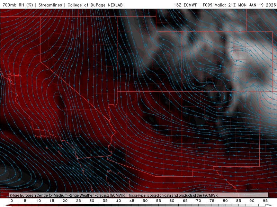Click "College of DuPage NEXLAB" header text
Image resolution: width=277 pixels, height=207 pixels.
pos(95,5)
